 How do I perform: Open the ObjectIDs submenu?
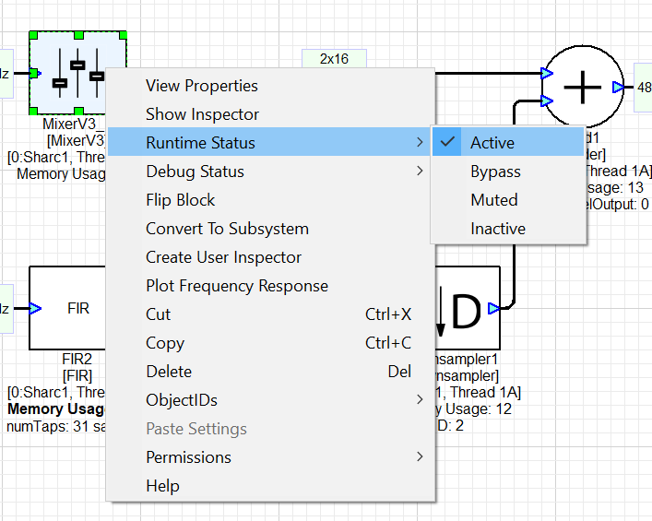point(270,400)
